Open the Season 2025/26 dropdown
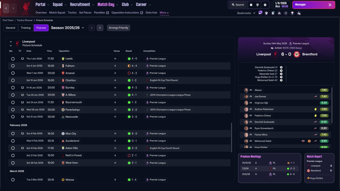This screenshot has height=191, width=340. point(67,28)
